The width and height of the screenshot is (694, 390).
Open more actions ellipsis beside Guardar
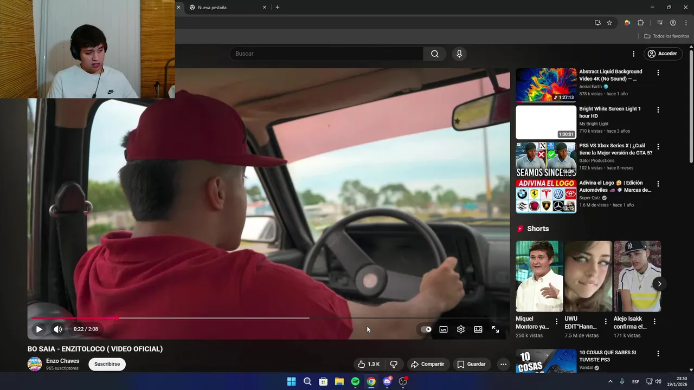tap(503, 364)
